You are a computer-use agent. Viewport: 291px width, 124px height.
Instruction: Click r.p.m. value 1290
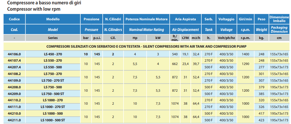[246, 64]
